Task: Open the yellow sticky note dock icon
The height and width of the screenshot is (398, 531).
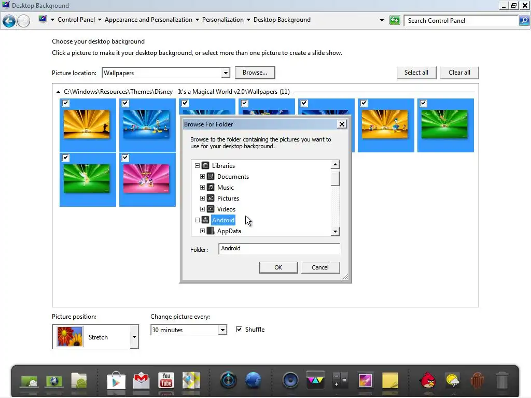Action: click(x=390, y=380)
